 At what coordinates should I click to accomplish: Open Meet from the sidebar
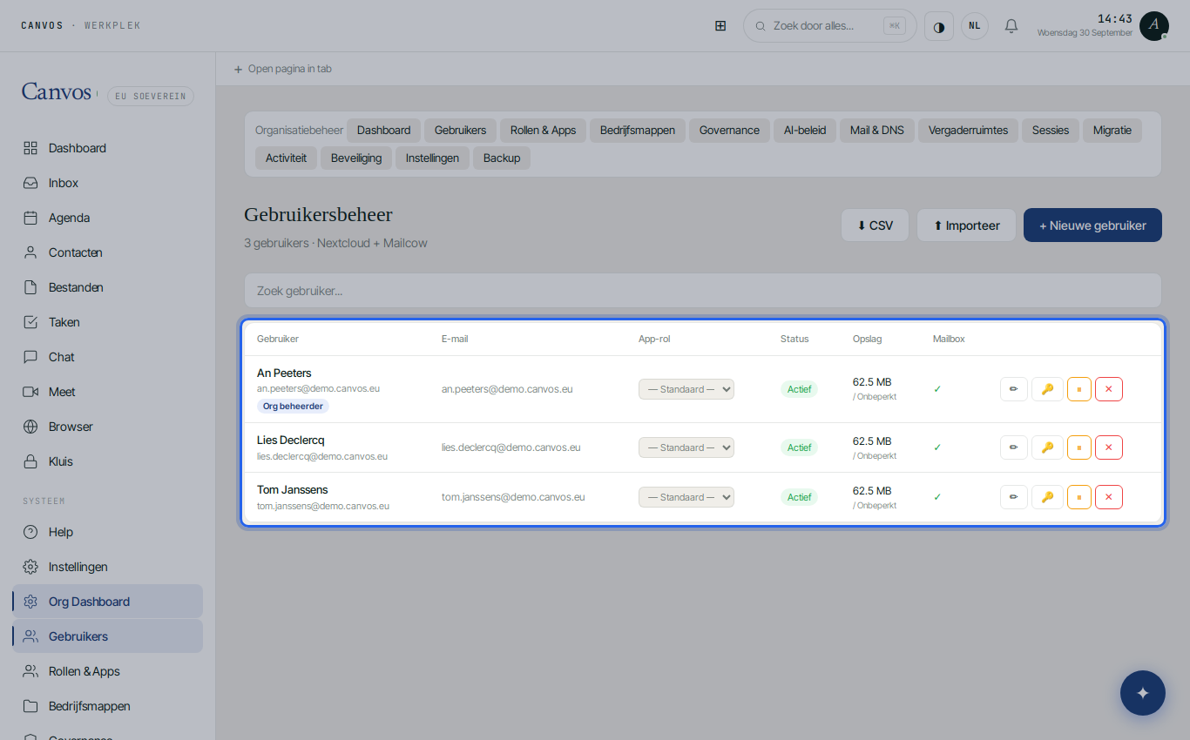point(107,392)
